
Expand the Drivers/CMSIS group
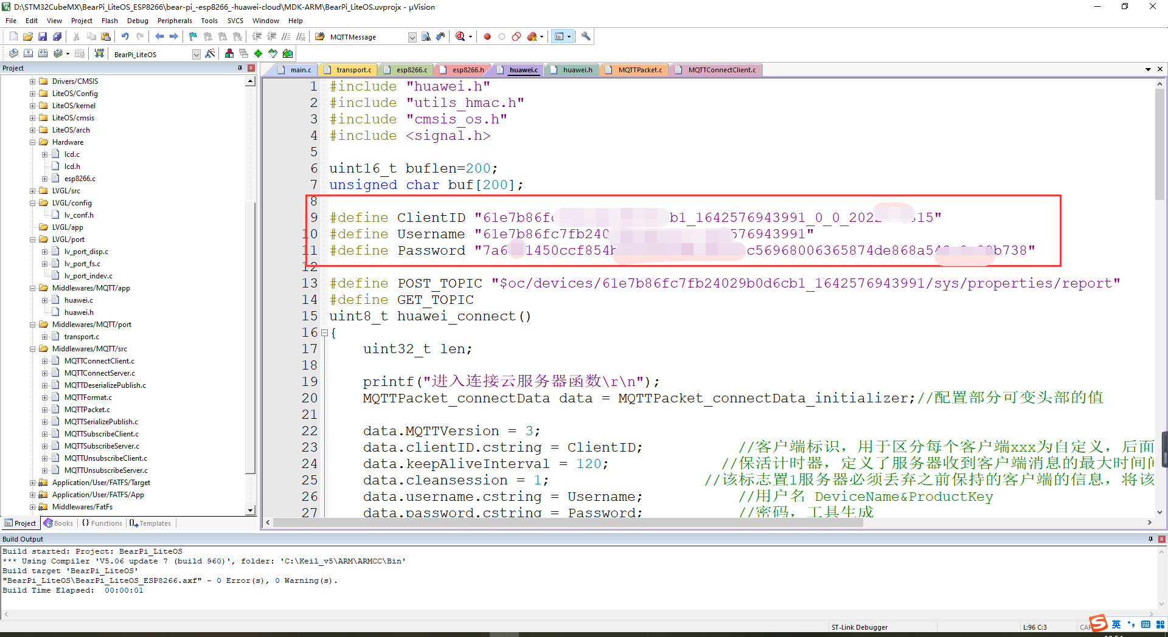point(33,81)
